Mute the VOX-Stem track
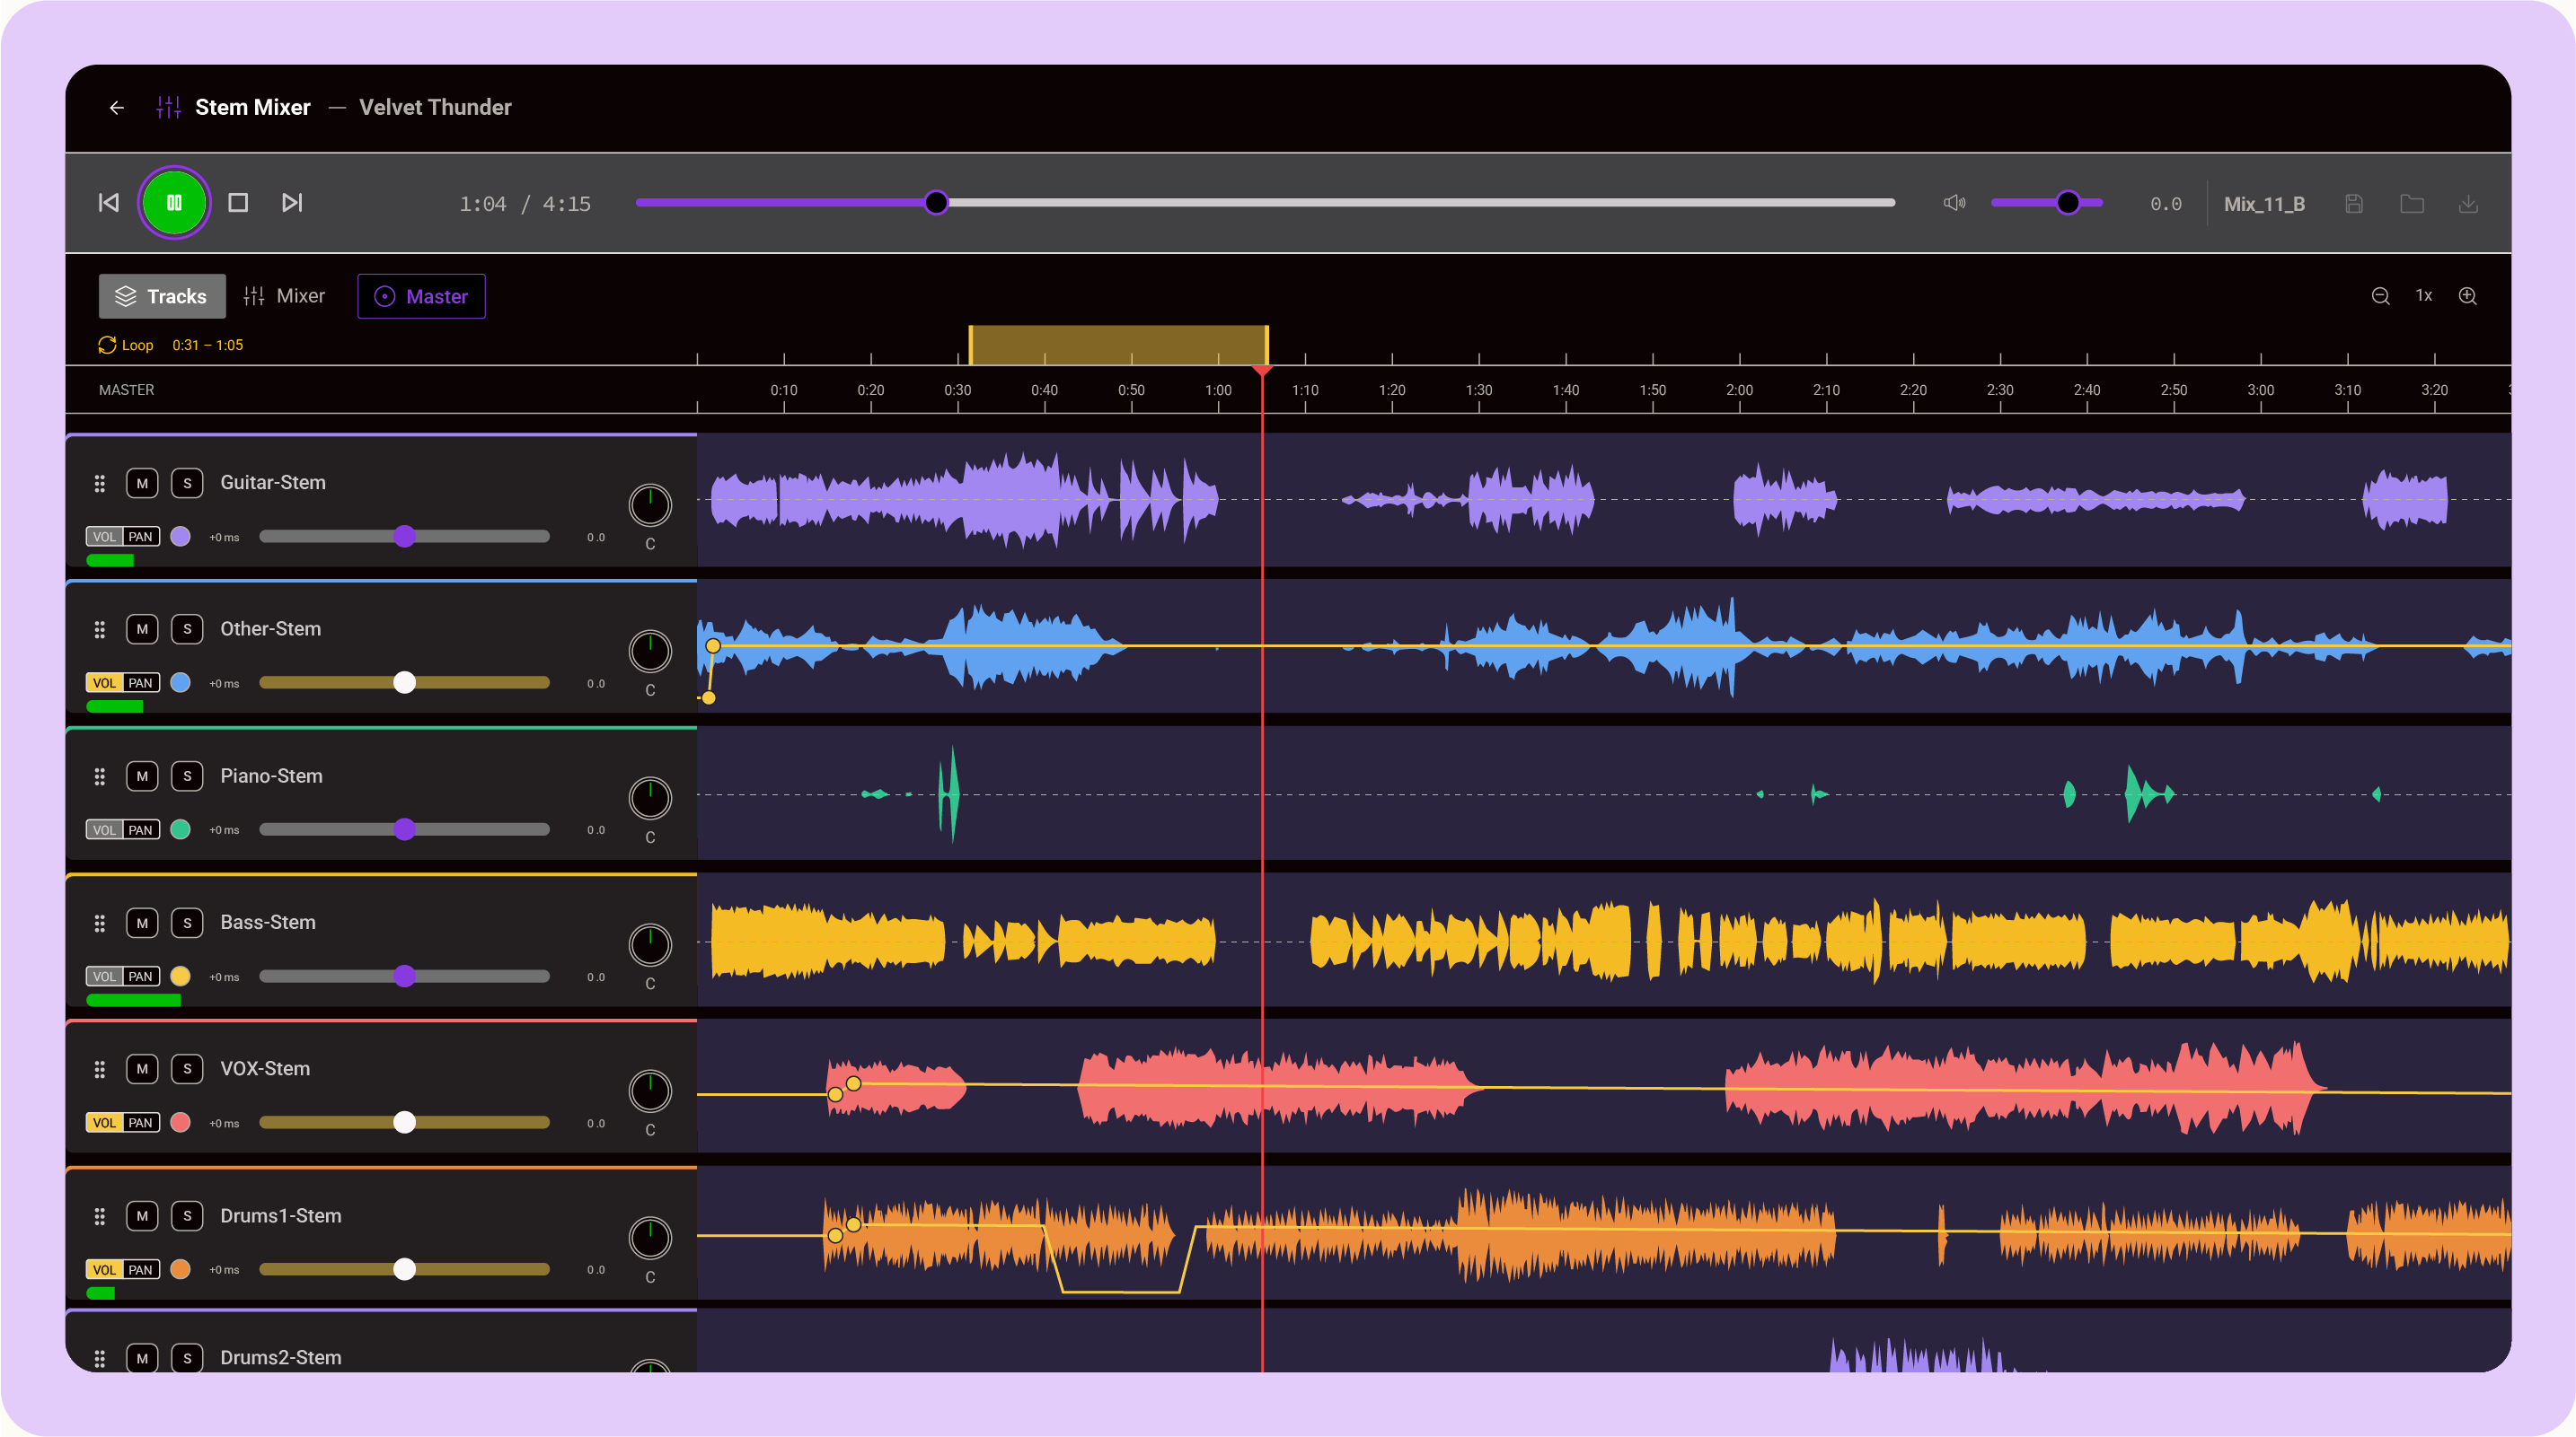 point(142,1068)
